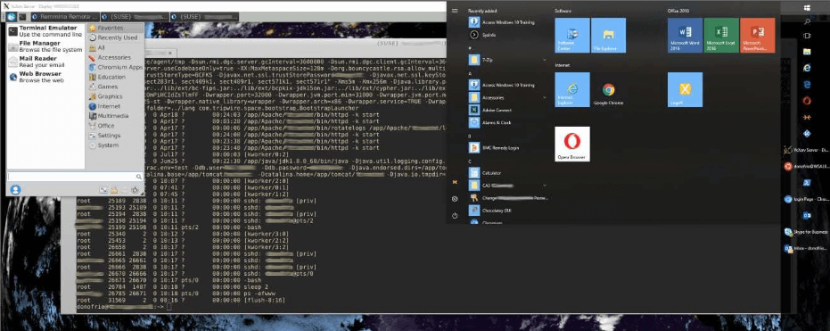
Task: Show the All applications category
Action: [x=114, y=47]
